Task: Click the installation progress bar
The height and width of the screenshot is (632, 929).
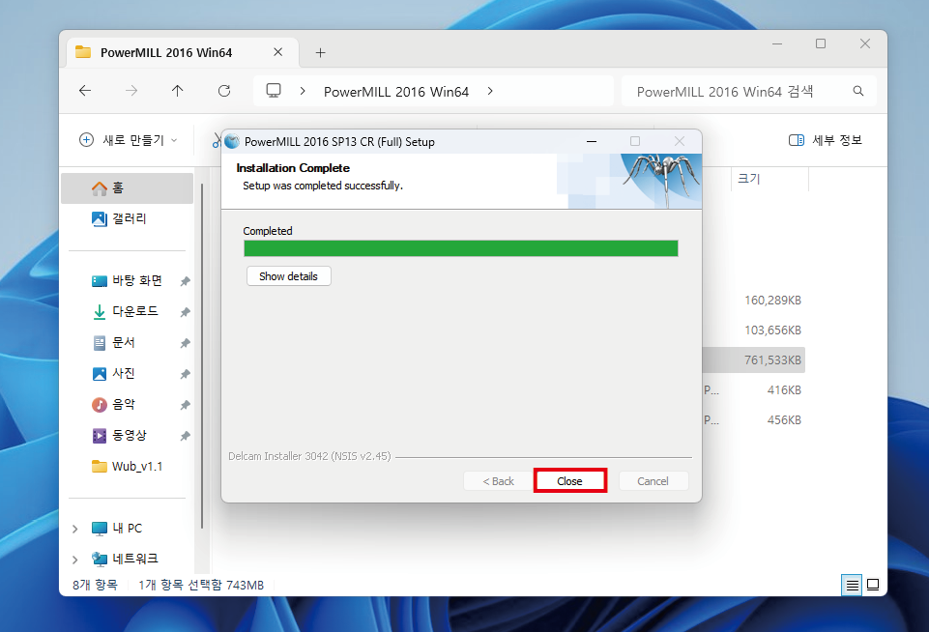Action: (461, 248)
